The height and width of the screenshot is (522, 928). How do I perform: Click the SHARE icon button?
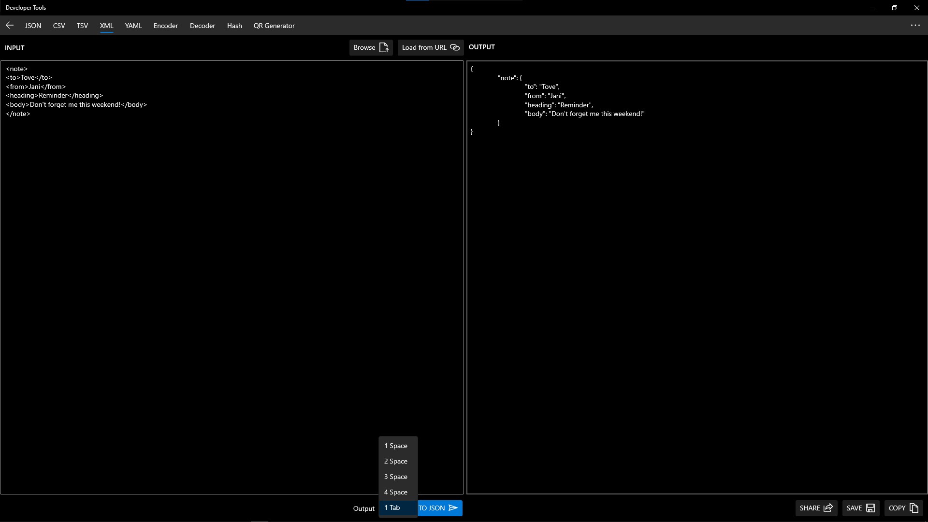[x=828, y=508]
